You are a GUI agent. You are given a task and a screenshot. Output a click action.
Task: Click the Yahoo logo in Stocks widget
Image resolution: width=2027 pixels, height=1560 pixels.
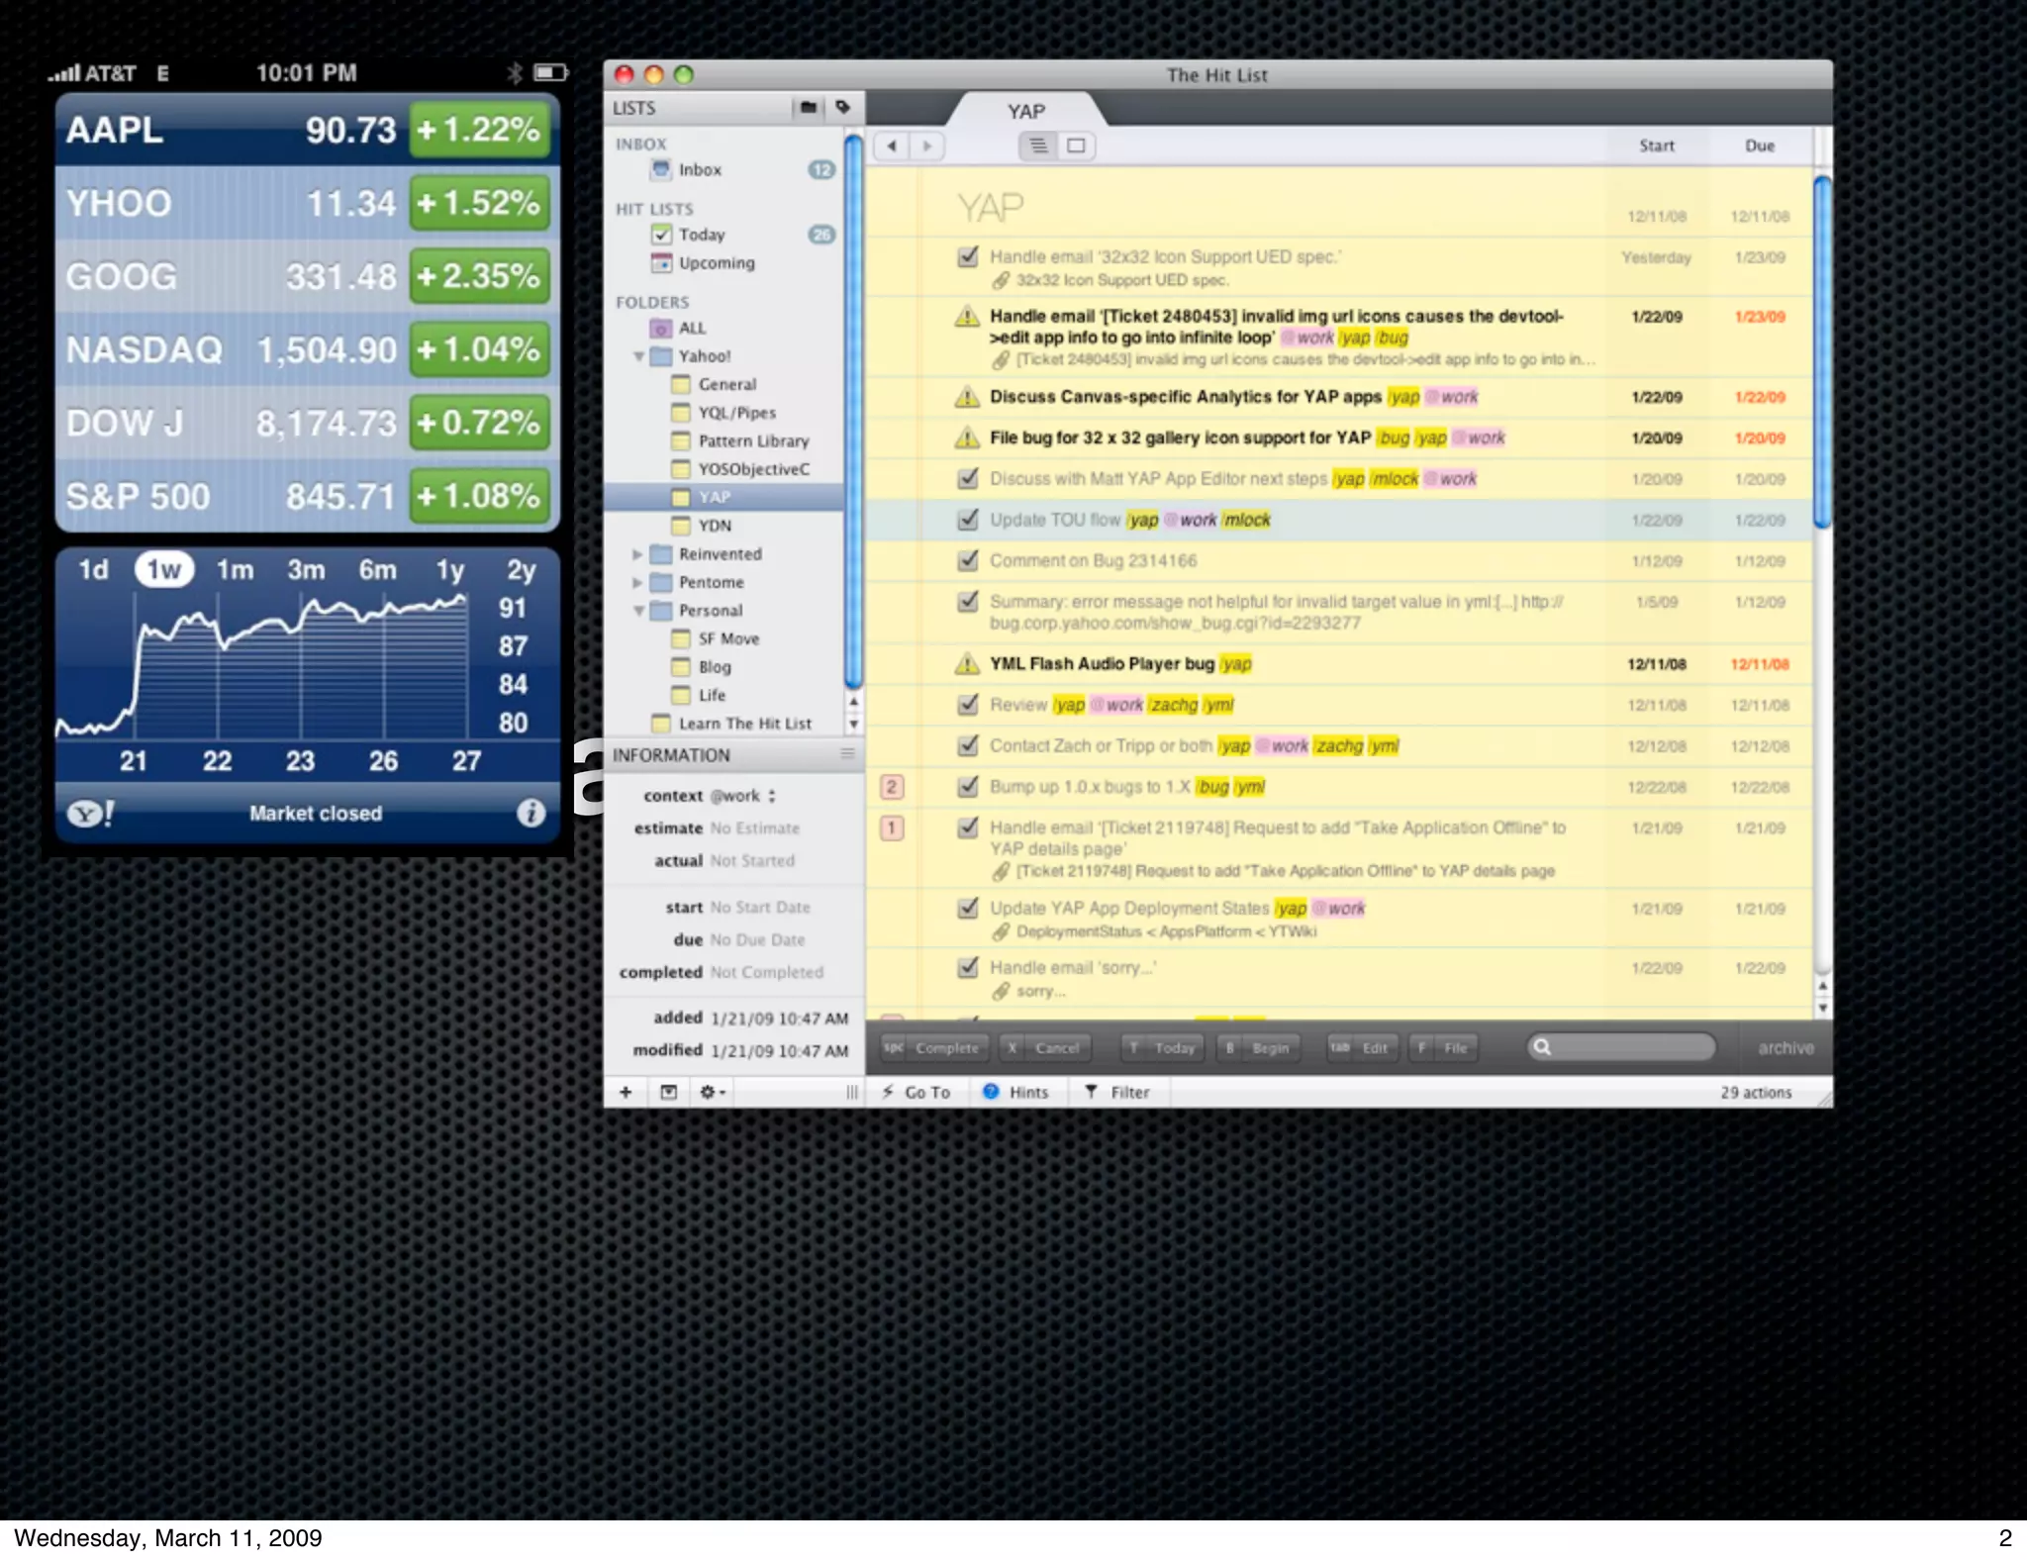[90, 814]
